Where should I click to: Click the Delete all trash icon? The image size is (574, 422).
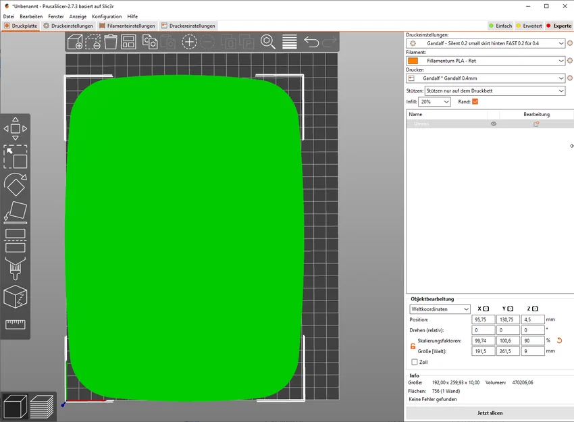[x=111, y=42]
